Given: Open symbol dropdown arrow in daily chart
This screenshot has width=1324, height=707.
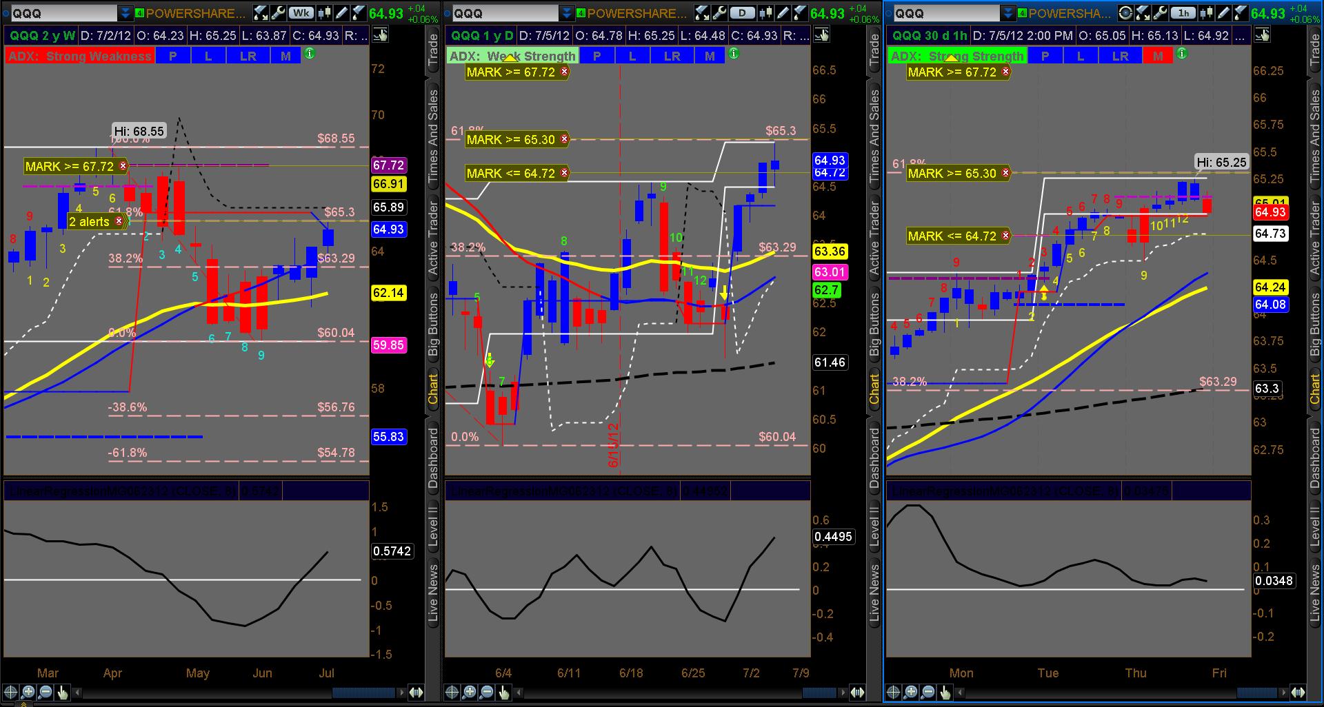Looking at the screenshot, I should [x=566, y=12].
